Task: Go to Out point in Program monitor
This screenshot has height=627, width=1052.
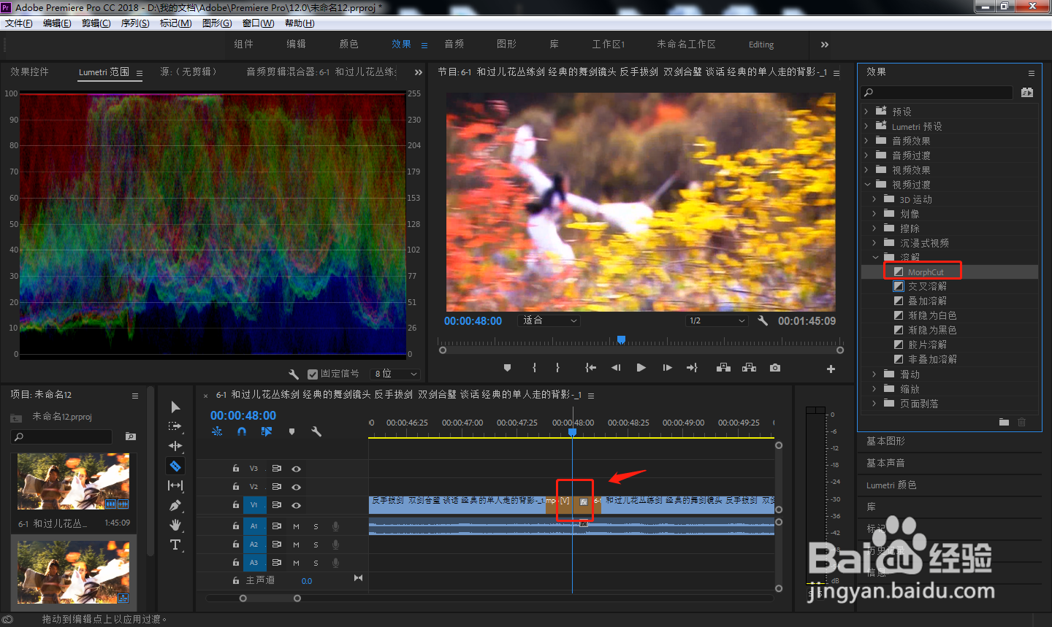Action: click(x=692, y=368)
